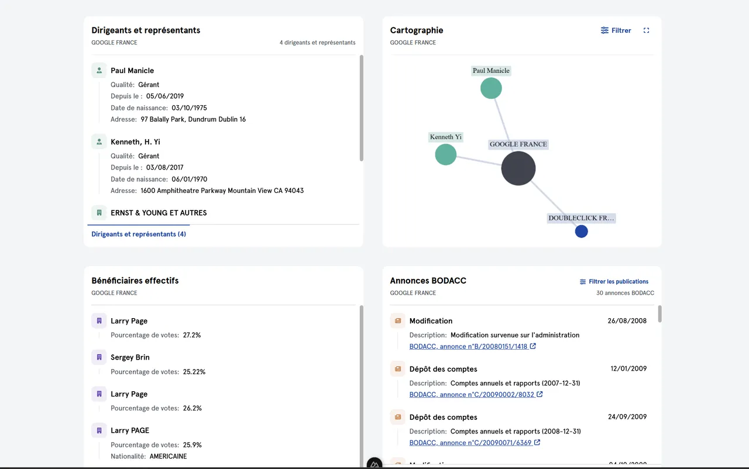Click description Modification survenue sur l'administration
This screenshot has width=749, height=469.
515,335
